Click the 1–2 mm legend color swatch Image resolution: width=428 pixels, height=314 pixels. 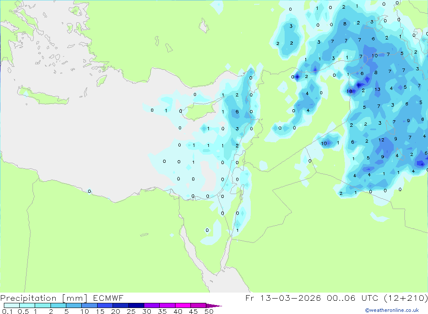(43, 305)
